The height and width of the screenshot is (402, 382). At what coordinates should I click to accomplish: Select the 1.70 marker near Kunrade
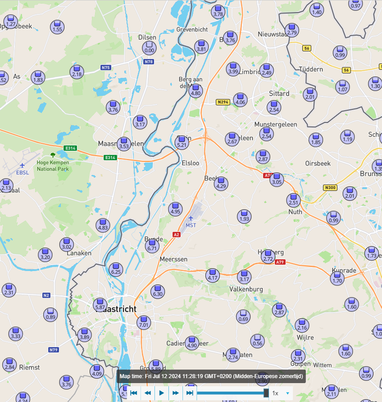pyautogui.click(x=337, y=278)
